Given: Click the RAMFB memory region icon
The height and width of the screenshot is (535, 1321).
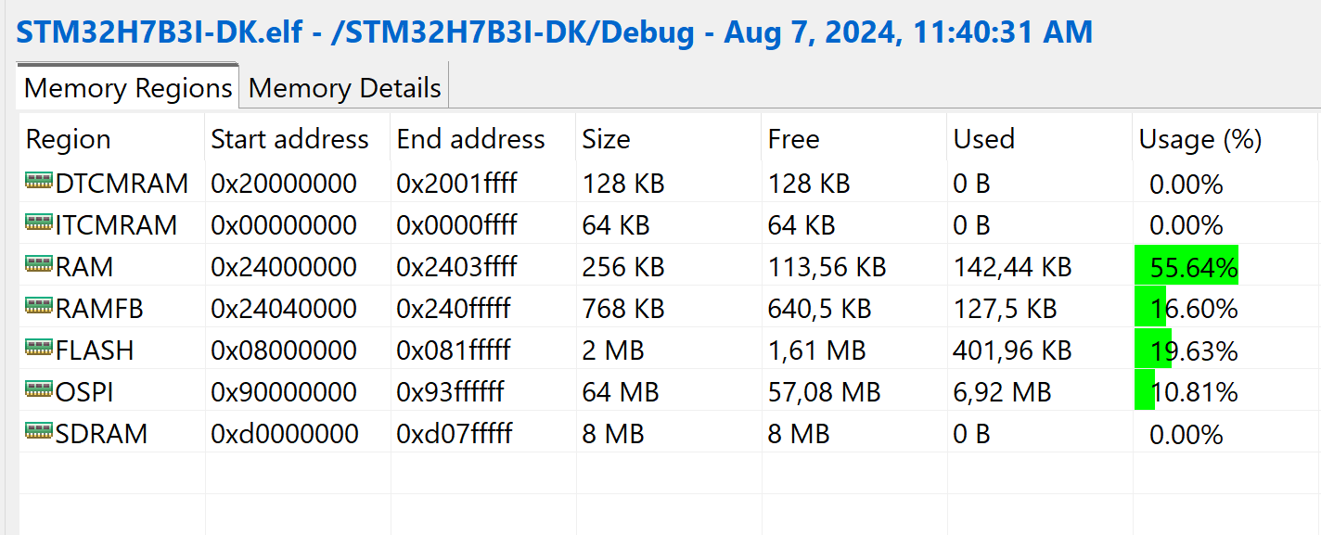Looking at the screenshot, I should coord(39,307).
